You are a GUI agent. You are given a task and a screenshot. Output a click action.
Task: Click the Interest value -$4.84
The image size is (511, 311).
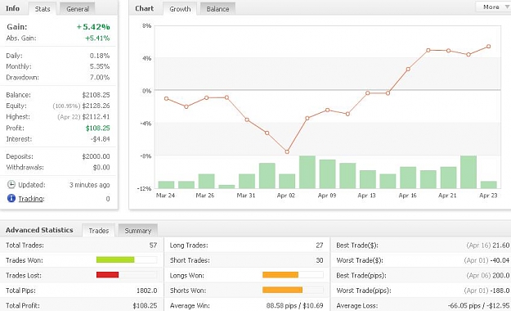coord(100,138)
